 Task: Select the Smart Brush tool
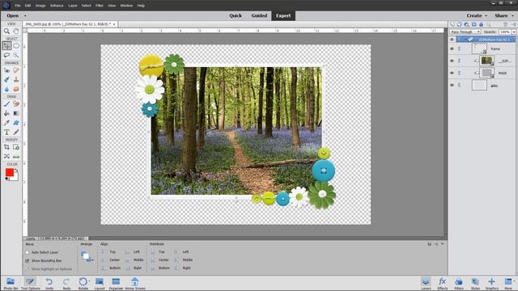pos(6,79)
